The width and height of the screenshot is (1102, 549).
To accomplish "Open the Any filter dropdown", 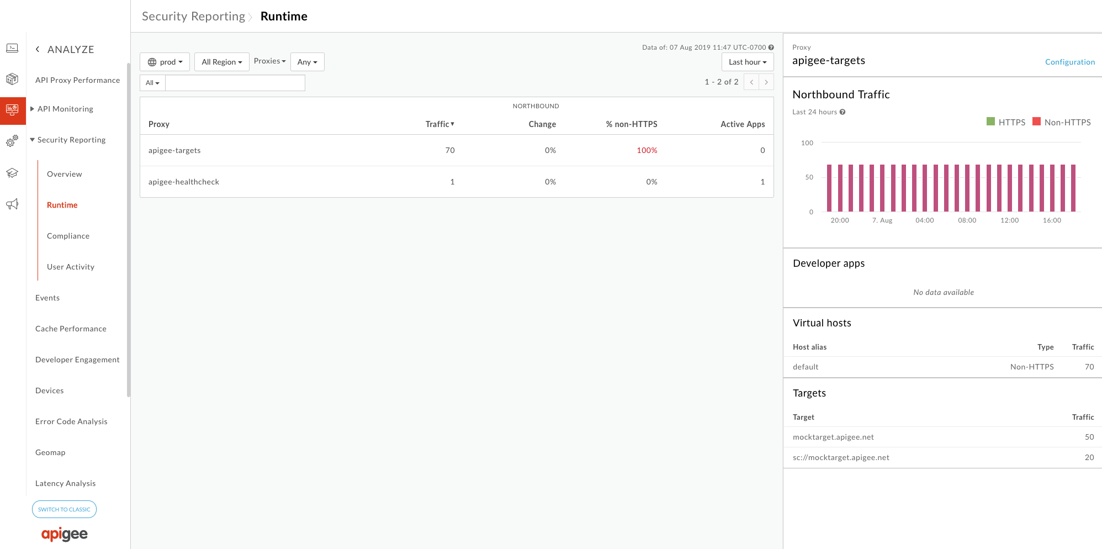I will (x=308, y=62).
